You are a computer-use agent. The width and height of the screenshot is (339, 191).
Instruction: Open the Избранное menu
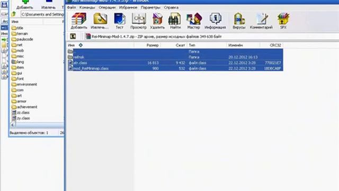click(x=128, y=7)
